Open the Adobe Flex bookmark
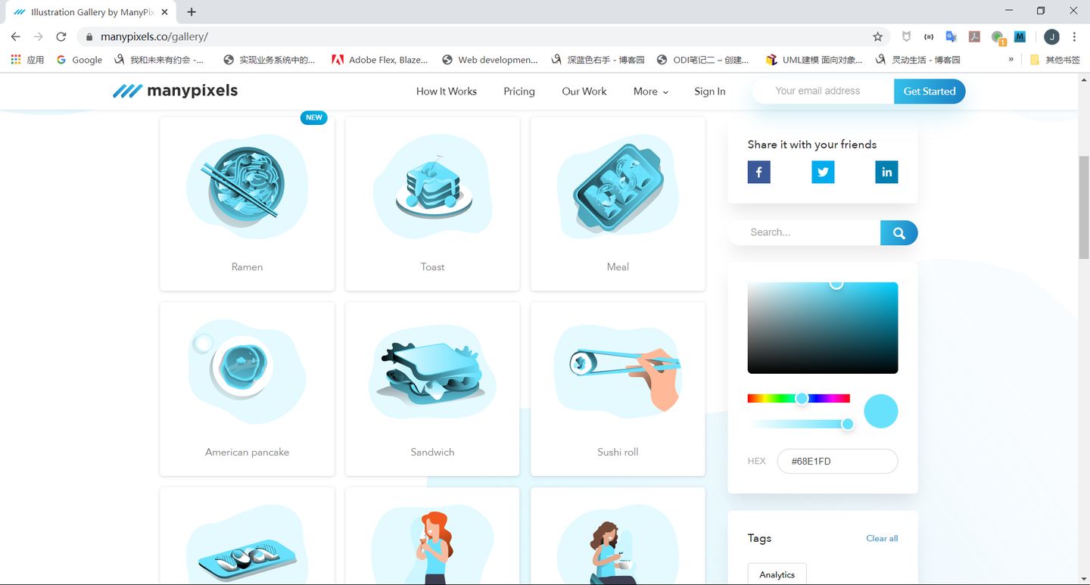This screenshot has width=1090, height=585. tap(379, 60)
